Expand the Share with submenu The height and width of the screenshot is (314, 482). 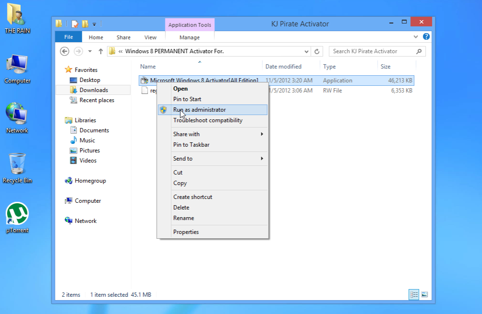(x=213, y=134)
